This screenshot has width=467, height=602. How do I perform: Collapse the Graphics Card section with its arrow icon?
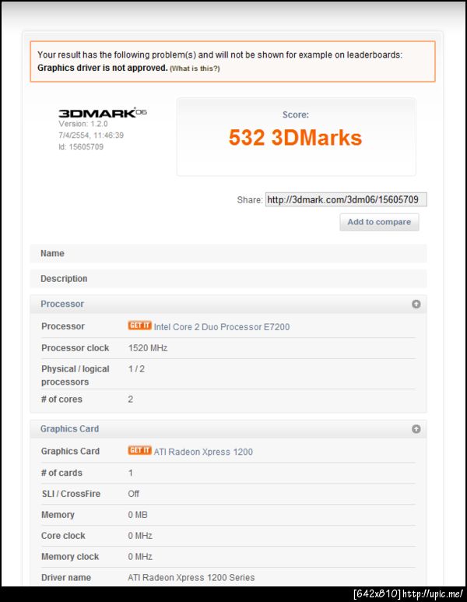[x=416, y=429]
